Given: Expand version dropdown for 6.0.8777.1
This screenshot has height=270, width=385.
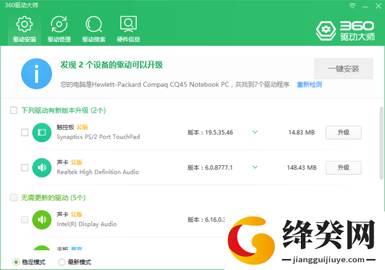Looking at the screenshot, I should [x=255, y=167].
